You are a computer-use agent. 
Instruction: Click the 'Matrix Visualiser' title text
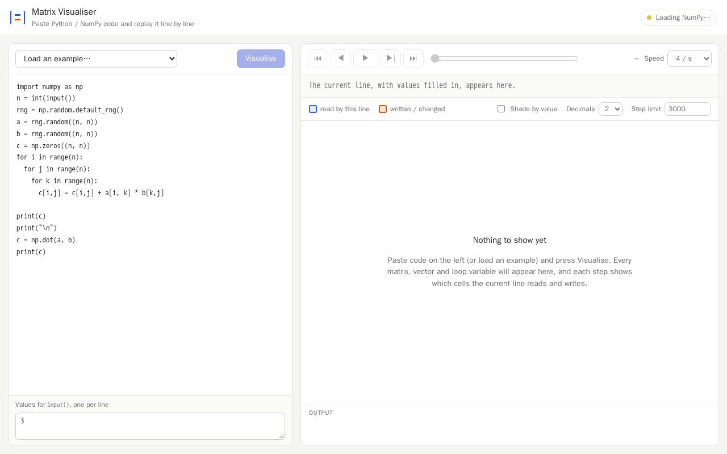pyautogui.click(x=64, y=12)
